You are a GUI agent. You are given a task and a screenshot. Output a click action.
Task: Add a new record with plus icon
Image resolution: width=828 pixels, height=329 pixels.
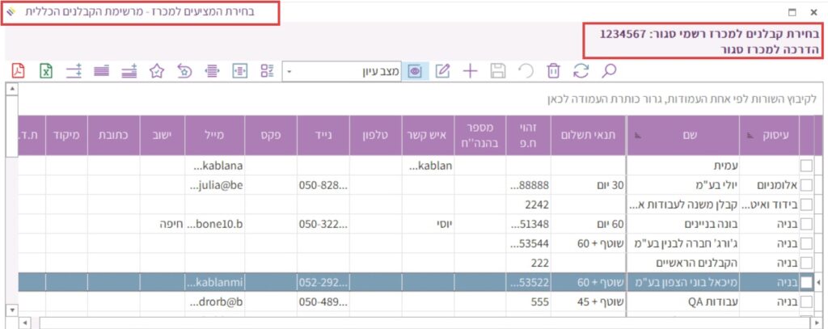click(x=470, y=71)
